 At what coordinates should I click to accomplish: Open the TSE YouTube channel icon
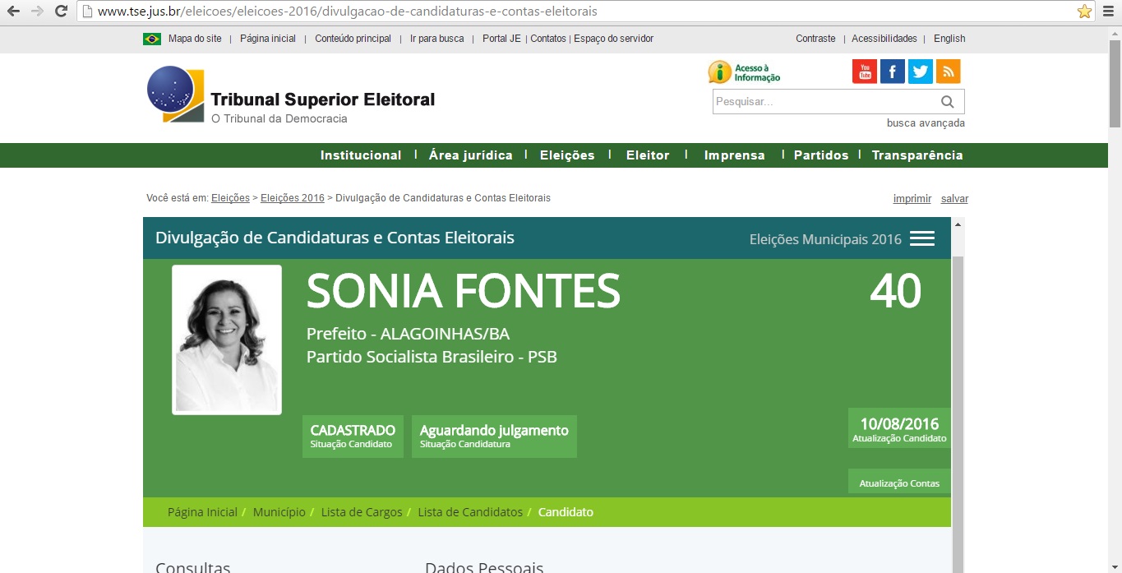pos(864,72)
